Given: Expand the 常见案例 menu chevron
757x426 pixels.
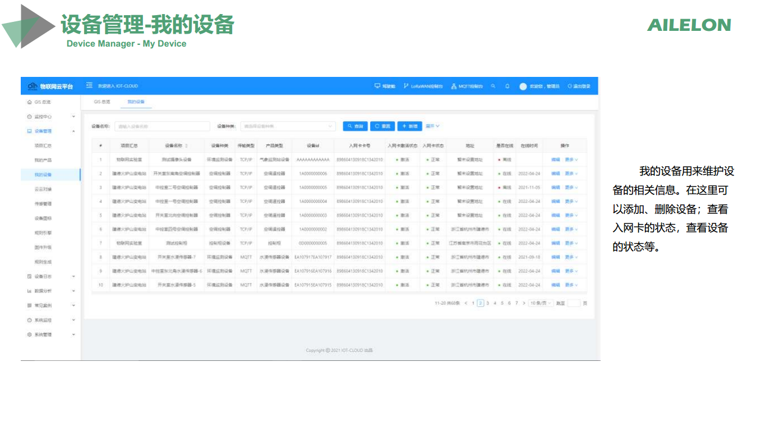Looking at the screenshot, I should [73, 306].
